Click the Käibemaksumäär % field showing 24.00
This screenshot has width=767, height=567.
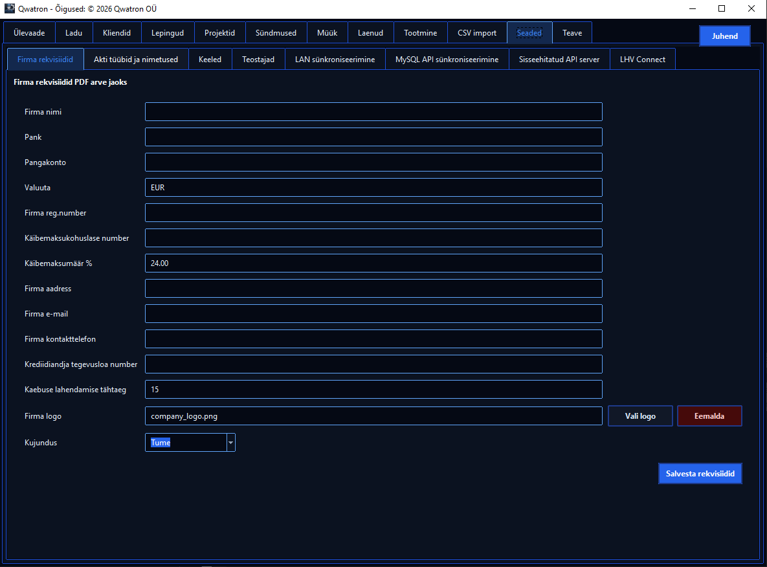coord(373,263)
